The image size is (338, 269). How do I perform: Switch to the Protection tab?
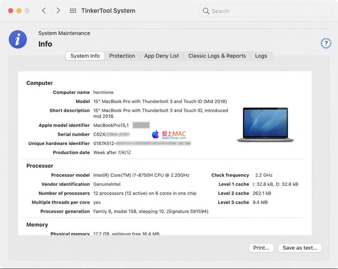122,56
